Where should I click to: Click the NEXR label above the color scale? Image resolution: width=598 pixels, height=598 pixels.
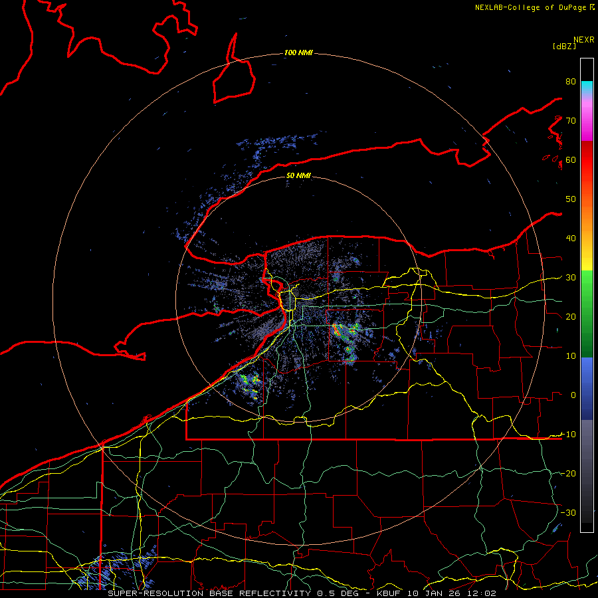[583, 40]
